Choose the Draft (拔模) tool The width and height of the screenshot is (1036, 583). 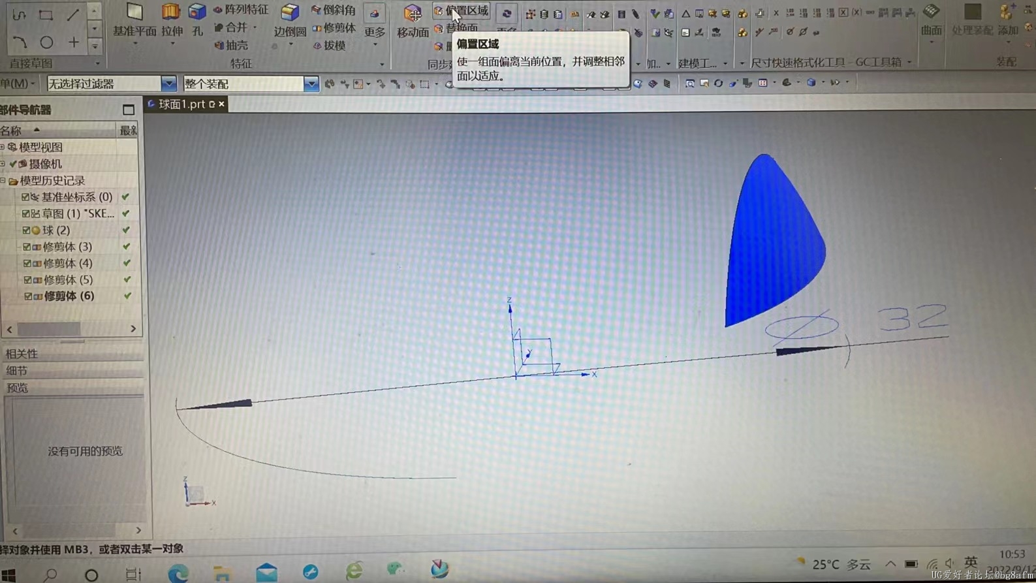pos(329,46)
